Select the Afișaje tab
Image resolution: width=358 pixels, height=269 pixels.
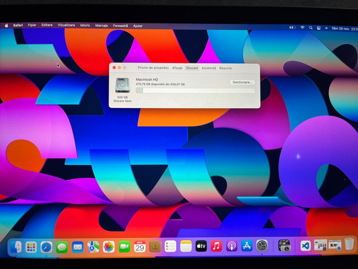[x=177, y=68]
